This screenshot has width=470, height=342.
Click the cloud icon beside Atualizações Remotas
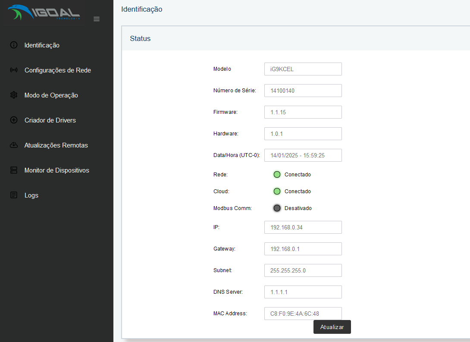point(14,145)
